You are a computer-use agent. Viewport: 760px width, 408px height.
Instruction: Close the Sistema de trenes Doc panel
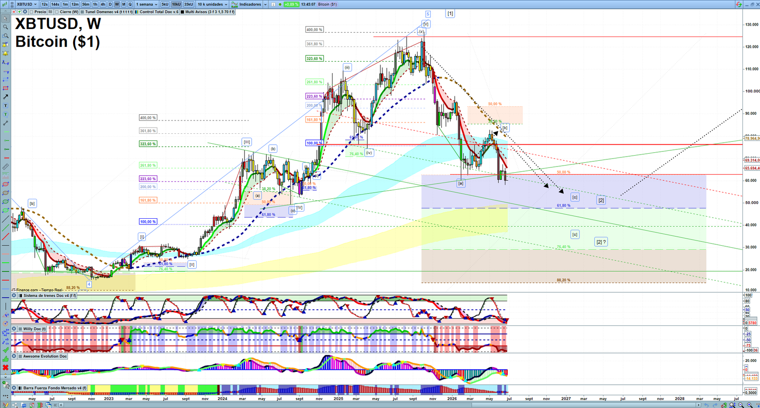(x=14, y=296)
